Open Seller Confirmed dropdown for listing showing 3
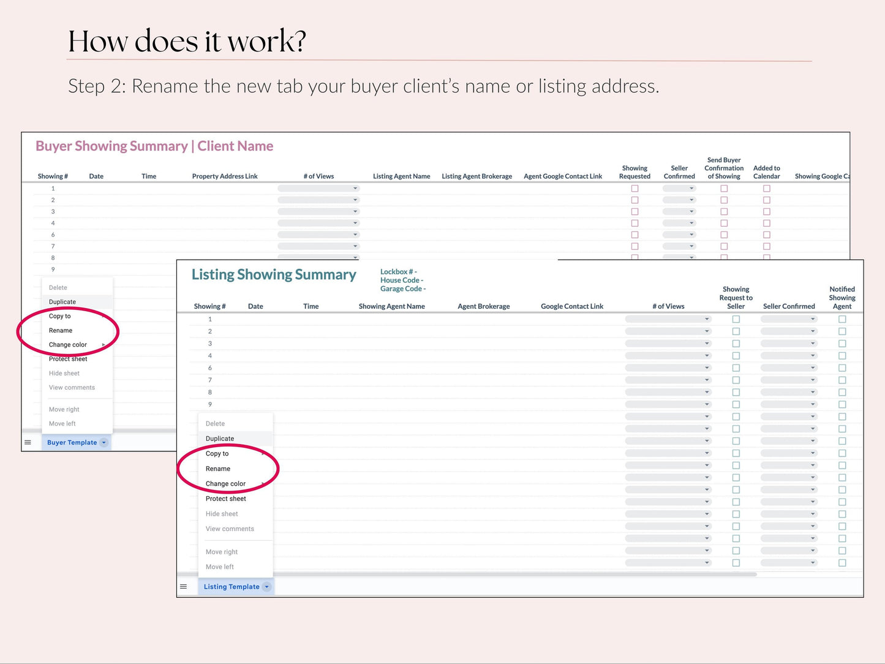885x664 pixels. pyautogui.click(x=789, y=344)
